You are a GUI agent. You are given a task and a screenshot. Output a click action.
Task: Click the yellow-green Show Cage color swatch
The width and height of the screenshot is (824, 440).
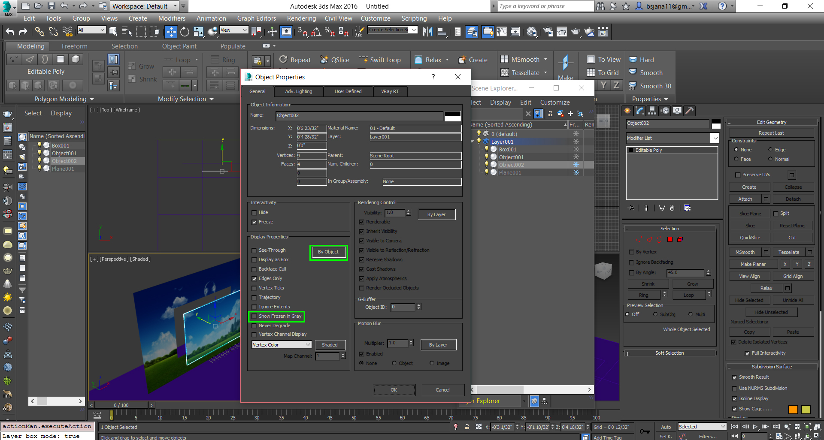(x=806, y=409)
